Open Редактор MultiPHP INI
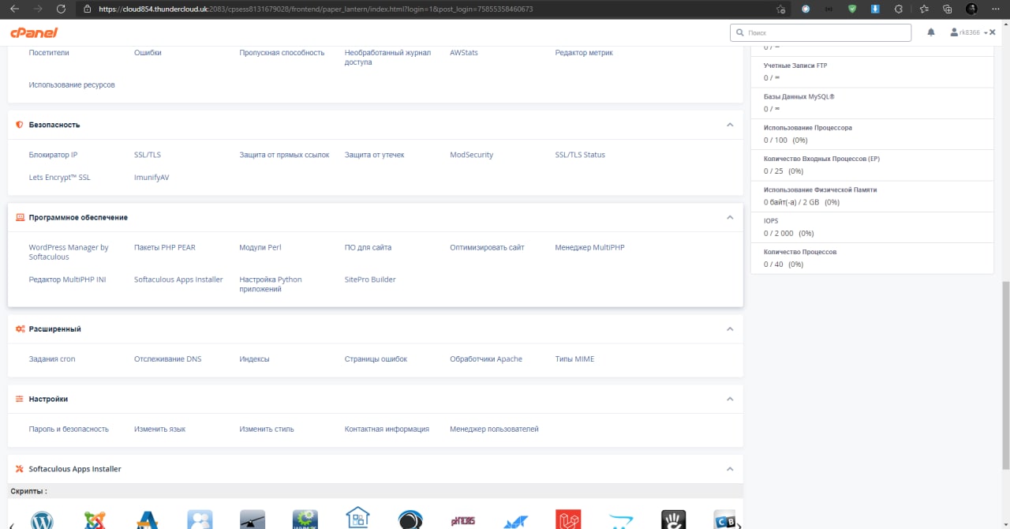The image size is (1010, 529). click(x=67, y=280)
